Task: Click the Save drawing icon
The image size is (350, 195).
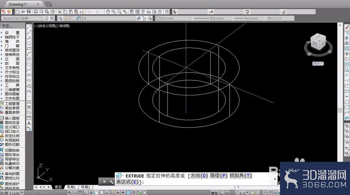Action: [x=29, y=12]
